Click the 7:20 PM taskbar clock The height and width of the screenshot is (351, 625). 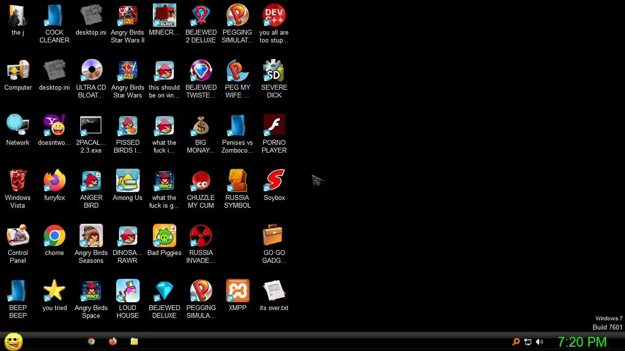[x=582, y=342]
